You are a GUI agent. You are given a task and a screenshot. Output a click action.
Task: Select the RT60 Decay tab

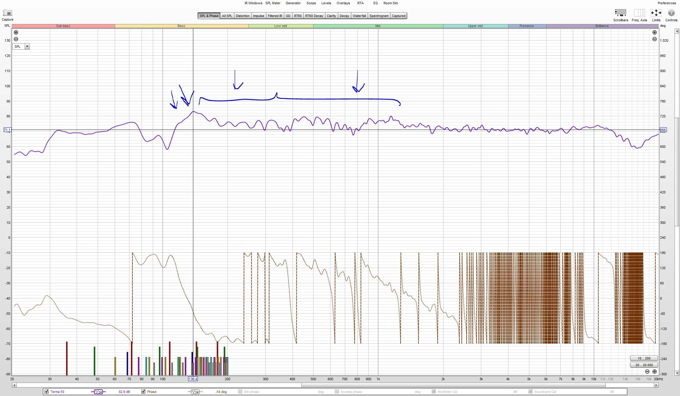(314, 16)
